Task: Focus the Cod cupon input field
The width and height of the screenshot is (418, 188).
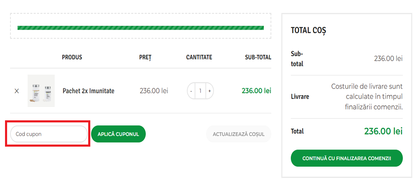Action: point(48,134)
